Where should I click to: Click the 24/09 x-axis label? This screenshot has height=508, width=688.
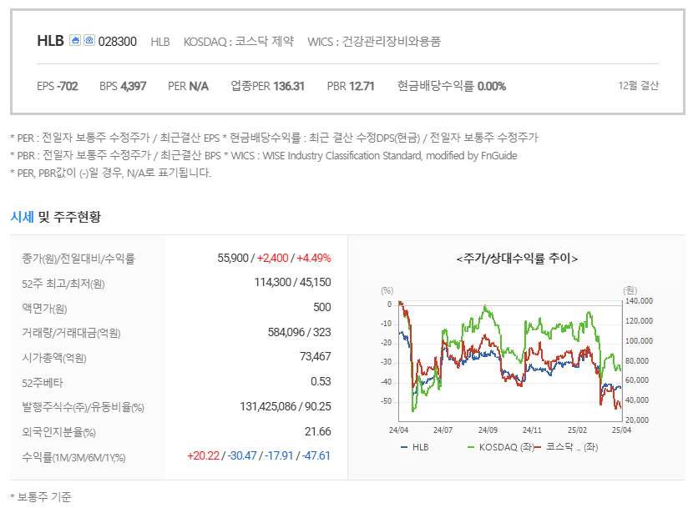click(488, 430)
